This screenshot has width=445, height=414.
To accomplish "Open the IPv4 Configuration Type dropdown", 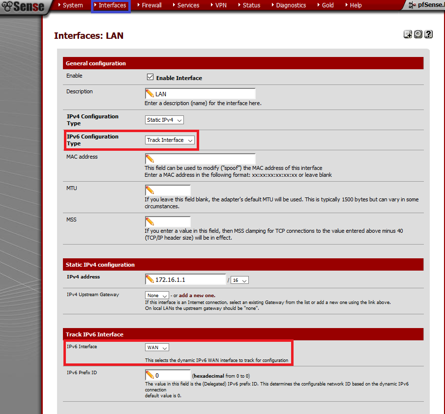I will [x=165, y=120].
